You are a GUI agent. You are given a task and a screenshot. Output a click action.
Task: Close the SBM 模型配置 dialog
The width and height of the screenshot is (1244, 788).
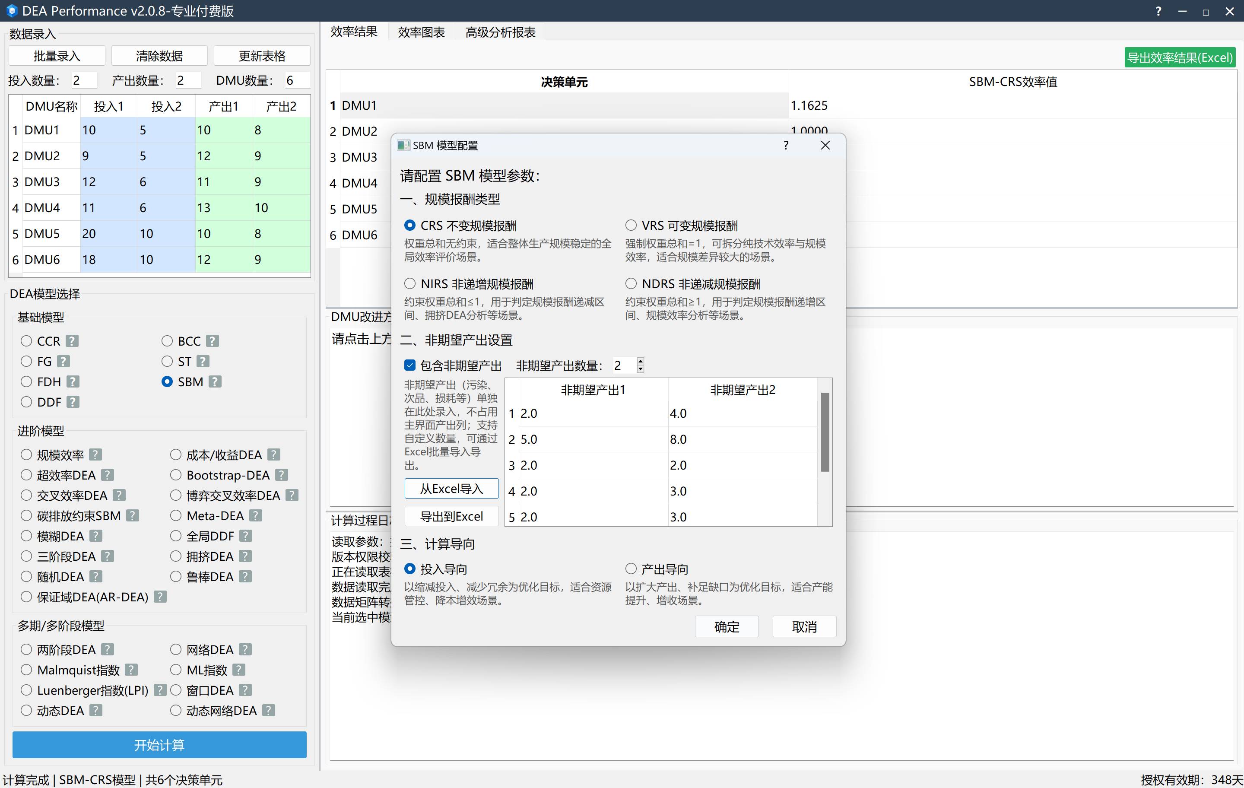[825, 145]
